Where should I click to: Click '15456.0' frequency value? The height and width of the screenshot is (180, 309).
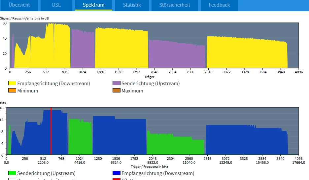tap(262, 162)
